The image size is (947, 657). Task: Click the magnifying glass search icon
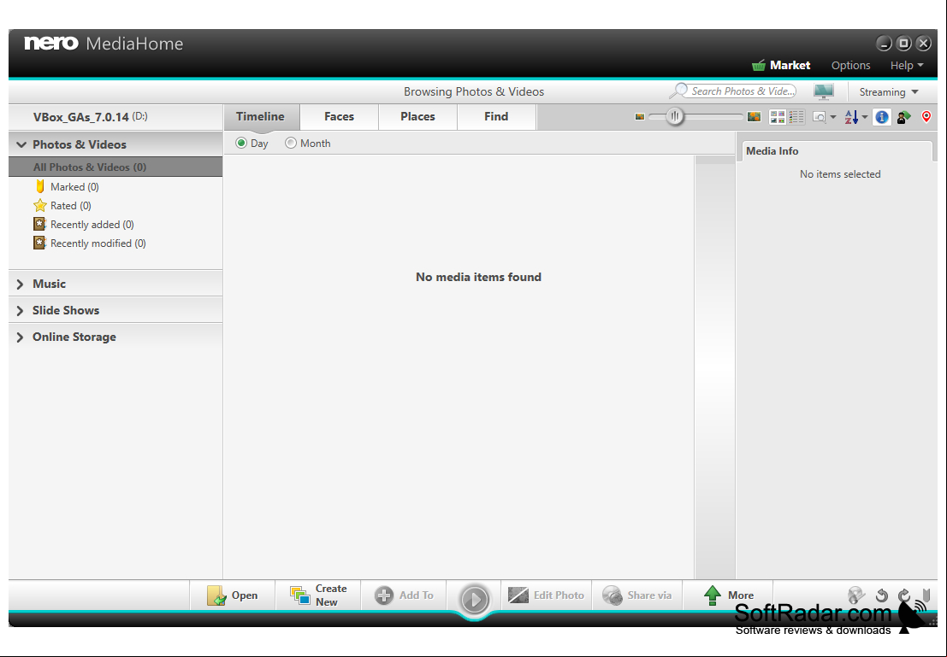679,91
